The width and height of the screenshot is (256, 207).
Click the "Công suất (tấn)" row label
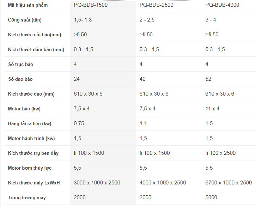pyautogui.click(x=25, y=20)
